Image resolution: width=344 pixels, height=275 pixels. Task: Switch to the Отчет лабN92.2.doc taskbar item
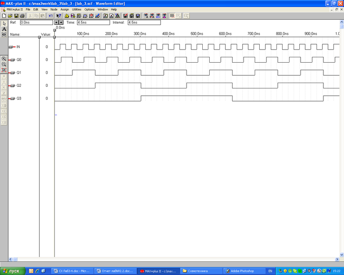pos(115,271)
